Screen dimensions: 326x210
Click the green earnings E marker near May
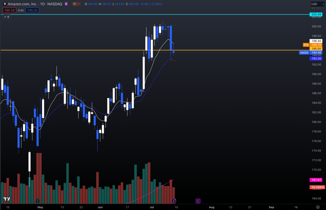click(37, 201)
